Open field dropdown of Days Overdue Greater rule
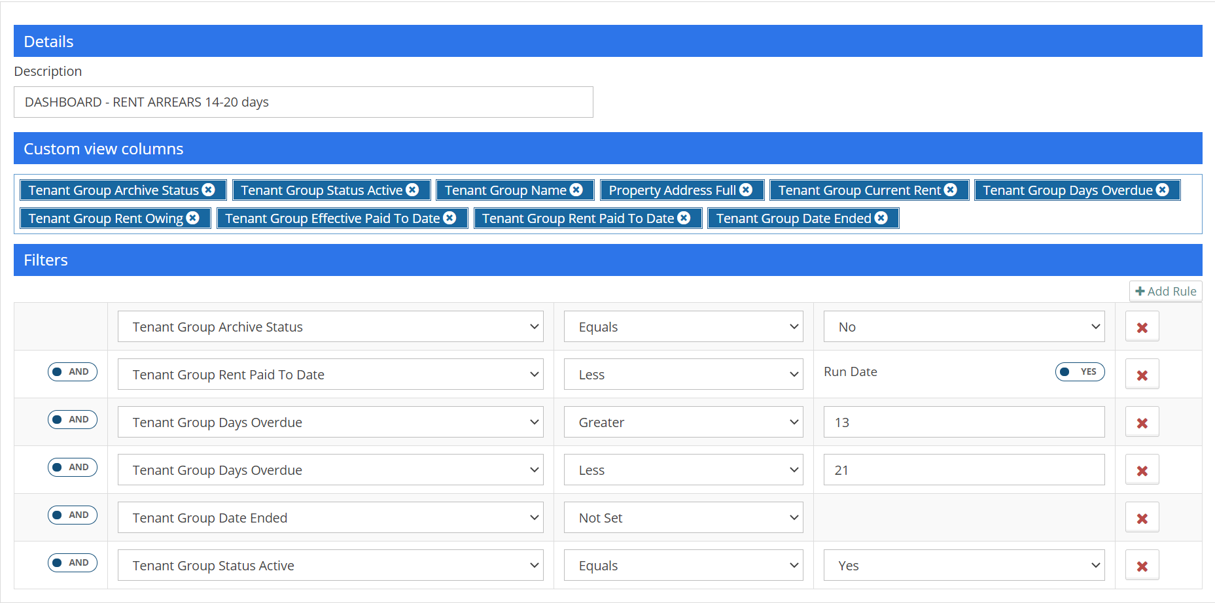This screenshot has width=1215, height=603. click(330, 422)
